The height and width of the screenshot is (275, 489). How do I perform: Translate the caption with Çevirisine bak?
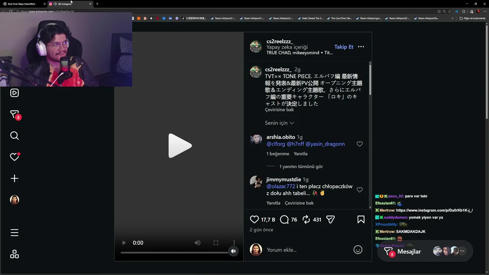(x=280, y=110)
